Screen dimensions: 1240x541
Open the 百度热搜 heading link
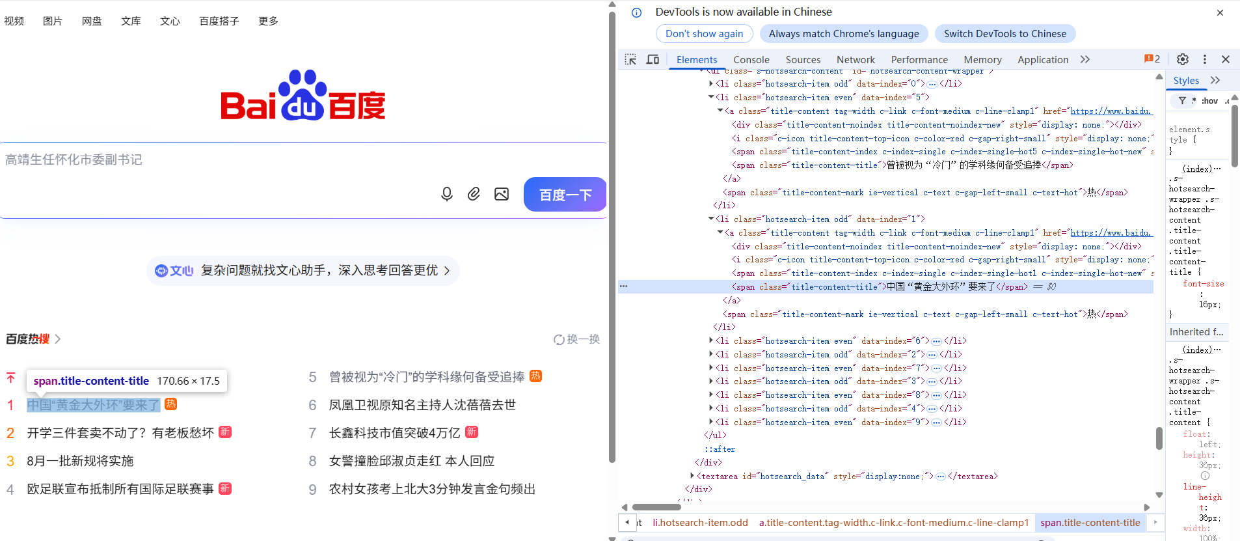pos(27,339)
